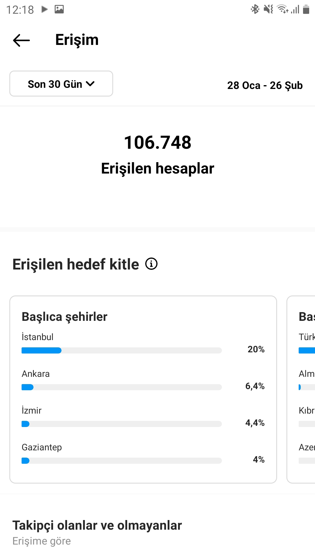Viewport: 315px width, 560px height.
Task: Select the 28 Oca - 26 Şub date range
Action: click(265, 85)
